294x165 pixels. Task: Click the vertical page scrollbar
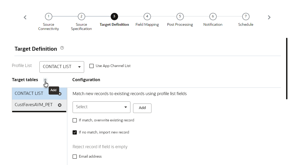point(287,68)
